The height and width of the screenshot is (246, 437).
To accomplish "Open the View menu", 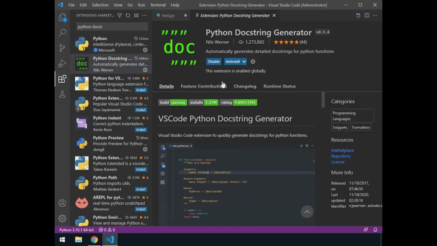I will click(118, 5).
